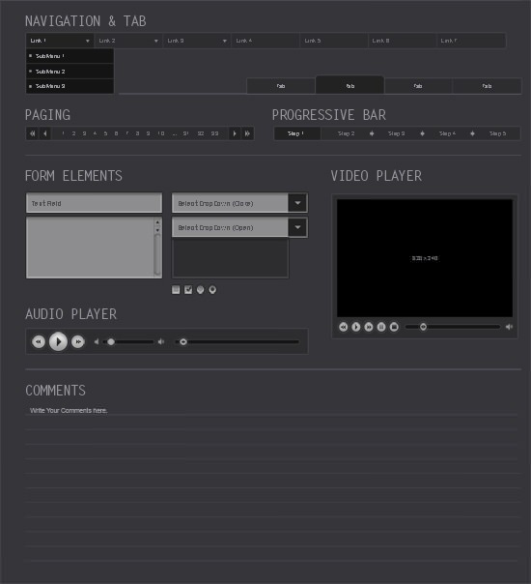Image resolution: width=531 pixels, height=584 pixels.
Task: Select the second radio button
Action: point(212,289)
